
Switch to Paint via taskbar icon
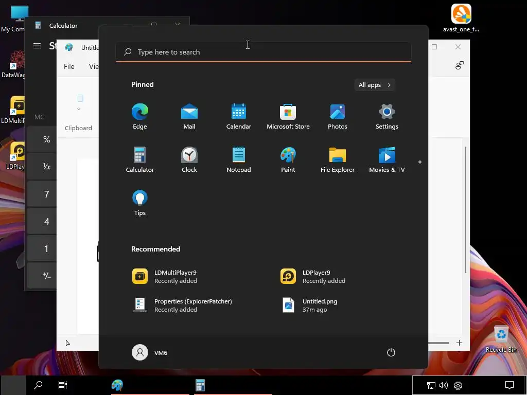(x=117, y=385)
